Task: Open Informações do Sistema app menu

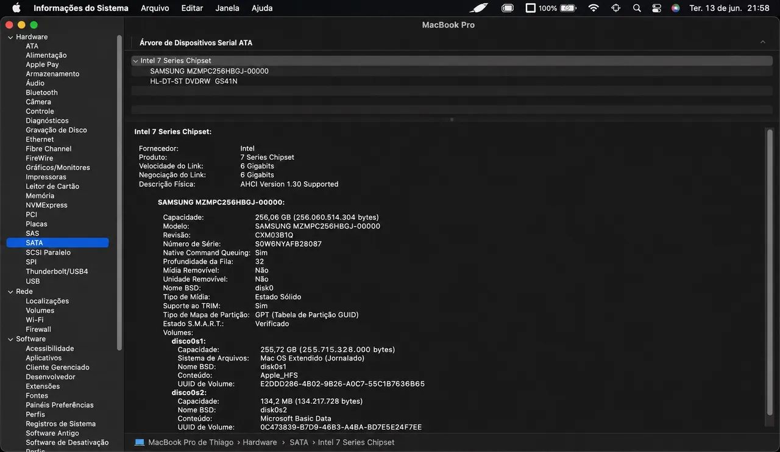Action: pyautogui.click(x=81, y=8)
